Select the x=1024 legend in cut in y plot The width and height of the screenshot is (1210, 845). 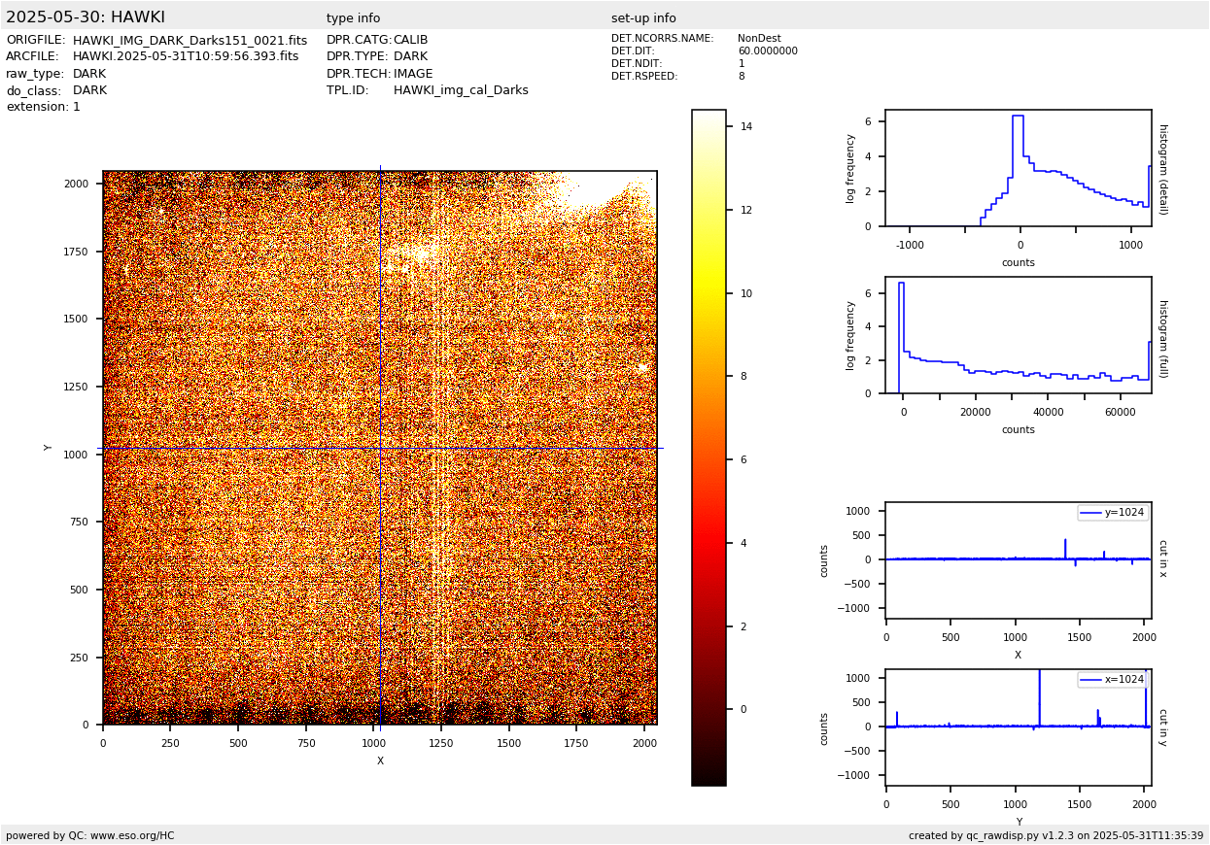[x=1113, y=680]
